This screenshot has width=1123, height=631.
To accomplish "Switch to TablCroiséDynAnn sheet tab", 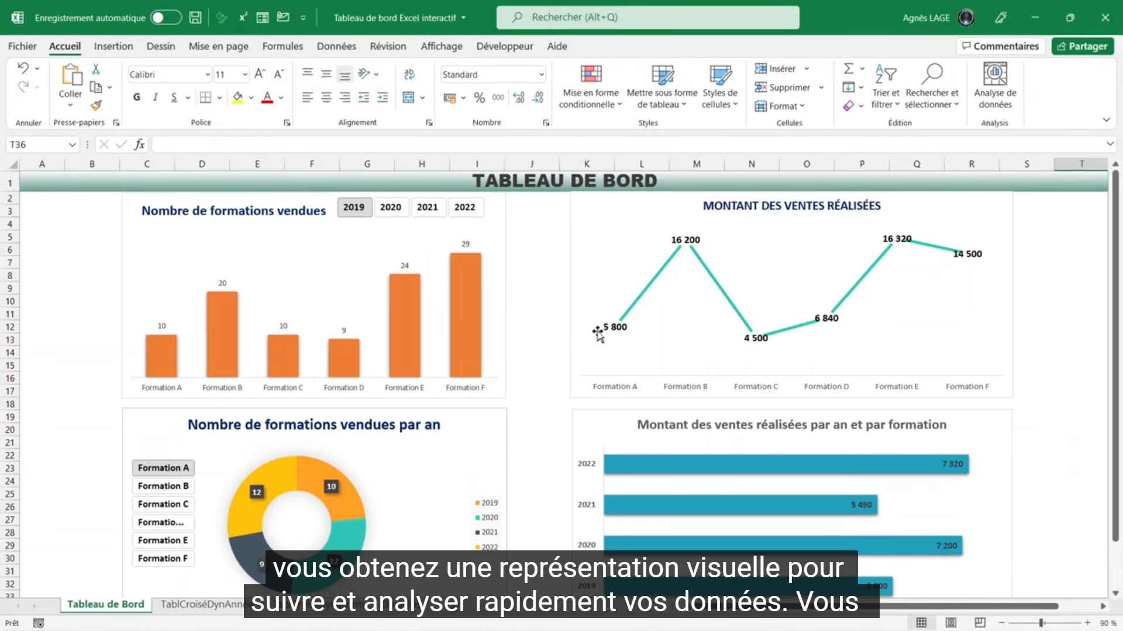I will click(201, 604).
